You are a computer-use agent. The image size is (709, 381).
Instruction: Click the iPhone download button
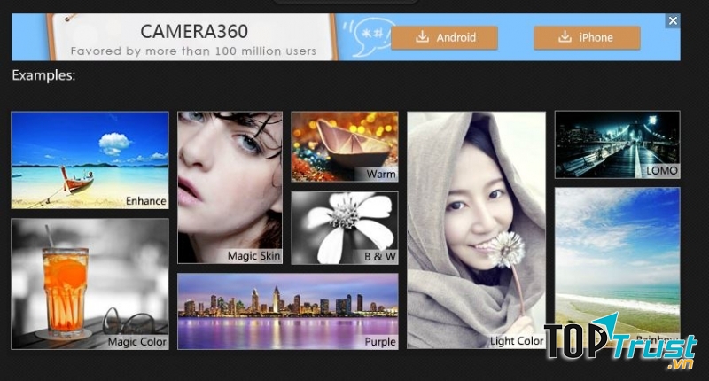(587, 37)
